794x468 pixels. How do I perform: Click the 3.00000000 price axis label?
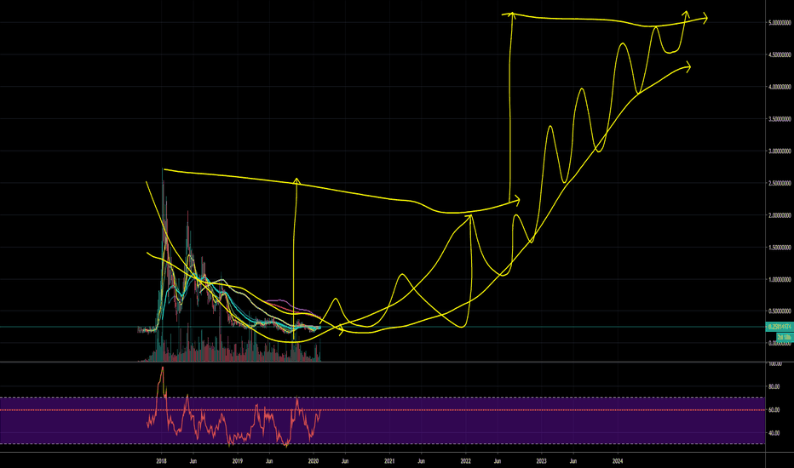pyautogui.click(x=780, y=151)
